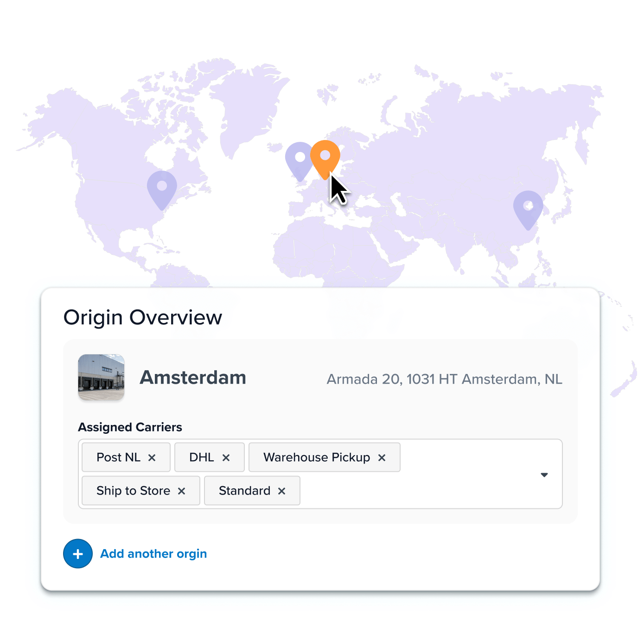This screenshot has width=638, height=634.
Task: Click the Origin Overview header
Action: click(143, 317)
